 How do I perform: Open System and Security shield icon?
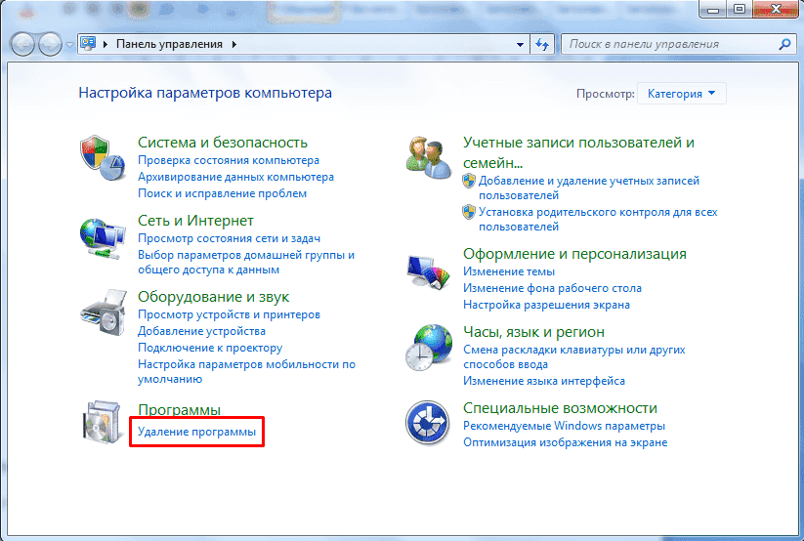click(103, 158)
